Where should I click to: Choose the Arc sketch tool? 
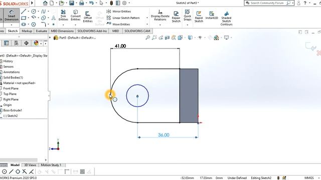coord(34,18)
